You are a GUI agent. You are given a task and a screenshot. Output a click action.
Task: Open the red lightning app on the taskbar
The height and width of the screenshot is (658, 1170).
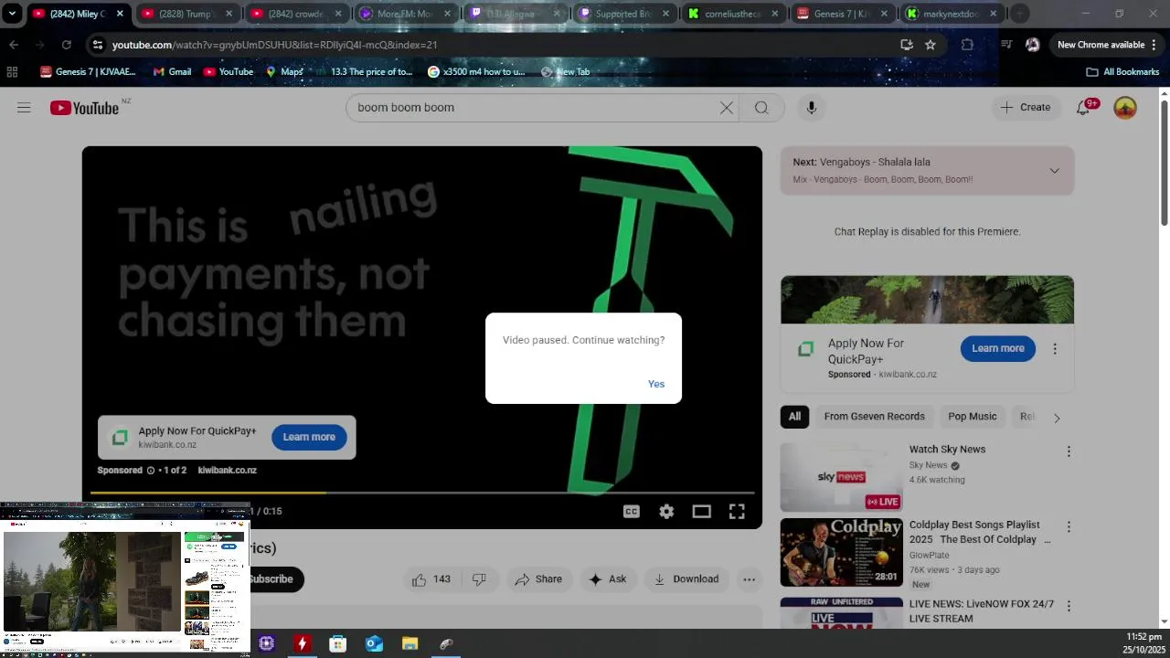coord(302,644)
